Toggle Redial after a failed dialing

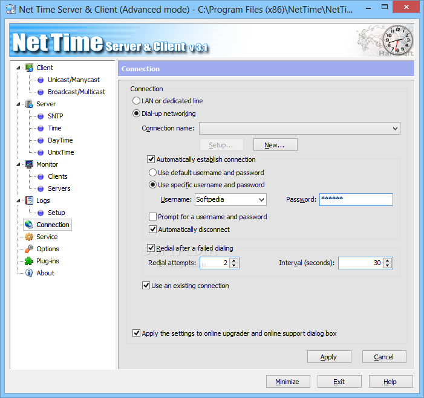pos(151,248)
